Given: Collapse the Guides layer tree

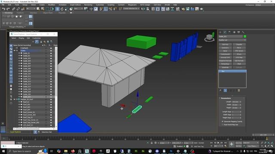Looking at the screenshot, I should pyautogui.click(x=15, y=50).
